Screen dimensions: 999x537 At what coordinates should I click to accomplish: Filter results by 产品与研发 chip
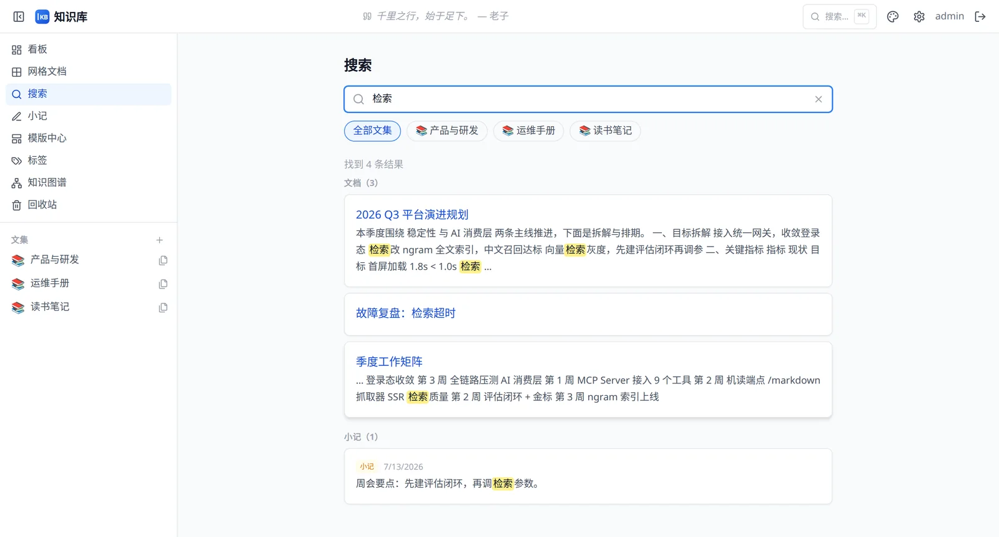(447, 131)
